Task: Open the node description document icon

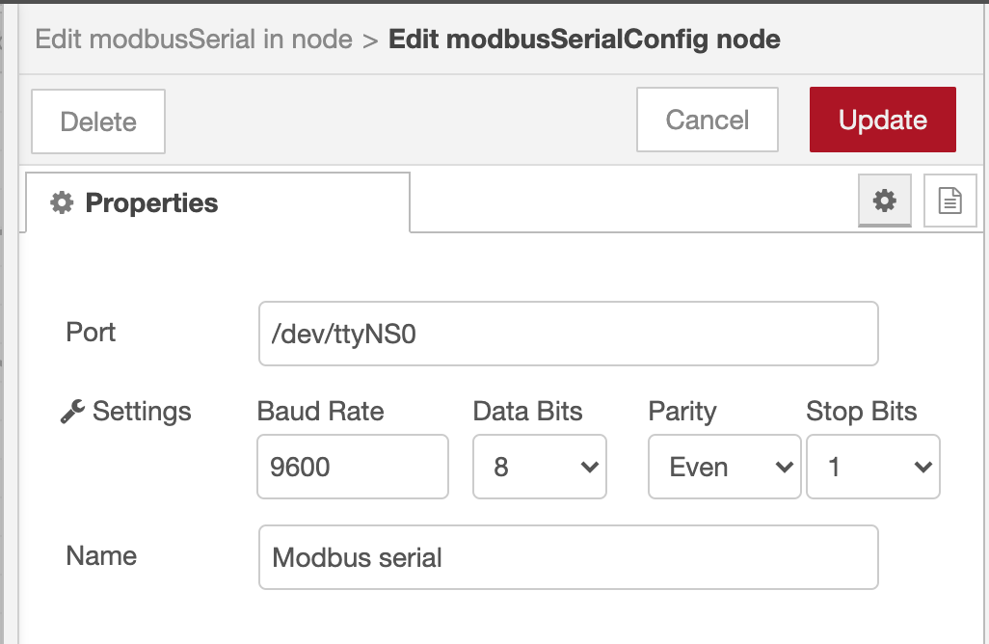Action: point(949,201)
